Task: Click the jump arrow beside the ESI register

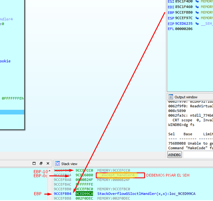Action: click(x=197, y=1)
